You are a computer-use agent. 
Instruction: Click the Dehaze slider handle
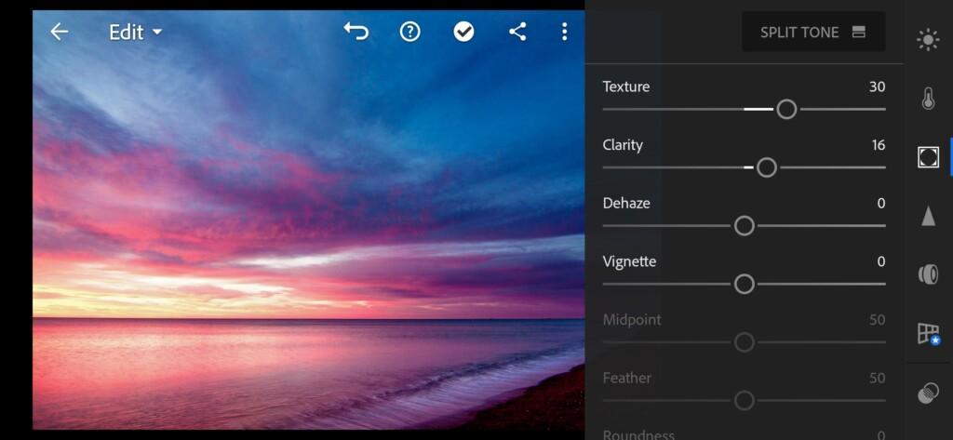click(744, 226)
